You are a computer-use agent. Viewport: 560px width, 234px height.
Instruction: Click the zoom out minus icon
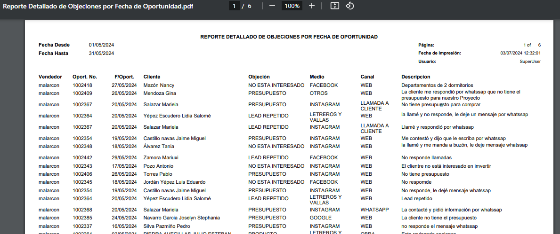pos(272,6)
